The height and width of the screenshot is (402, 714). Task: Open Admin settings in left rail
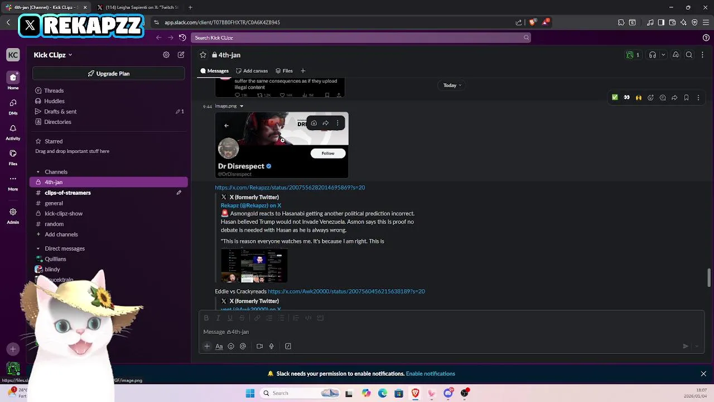13,216
